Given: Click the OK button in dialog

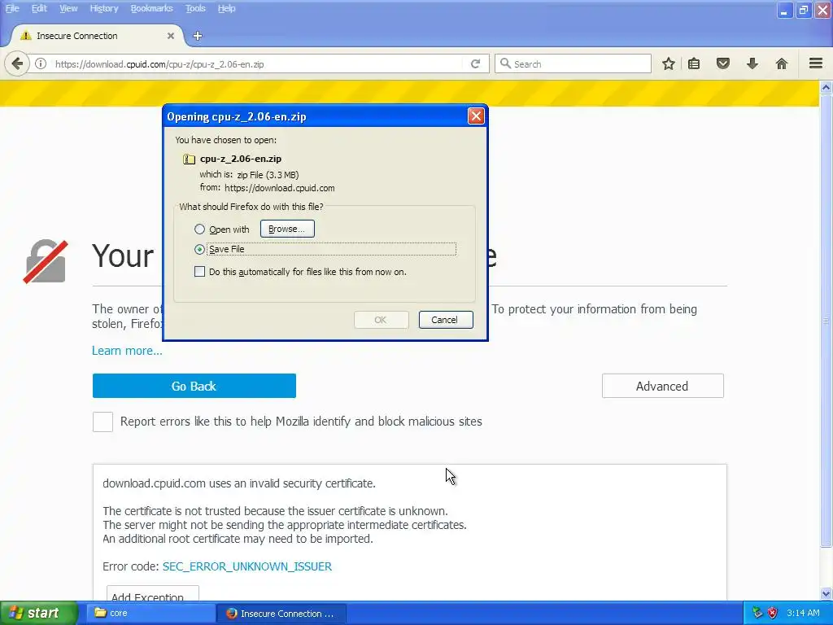Looking at the screenshot, I should click(x=381, y=320).
